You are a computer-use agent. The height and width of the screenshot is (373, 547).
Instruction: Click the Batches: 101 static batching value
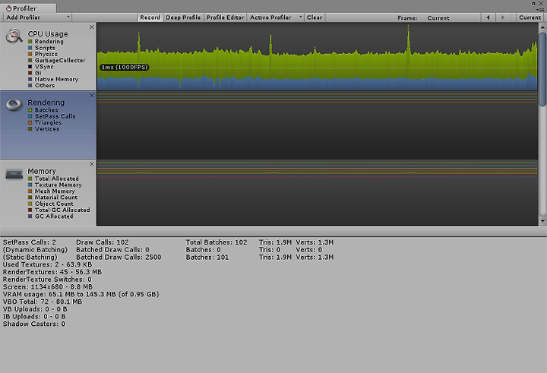click(x=207, y=258)
